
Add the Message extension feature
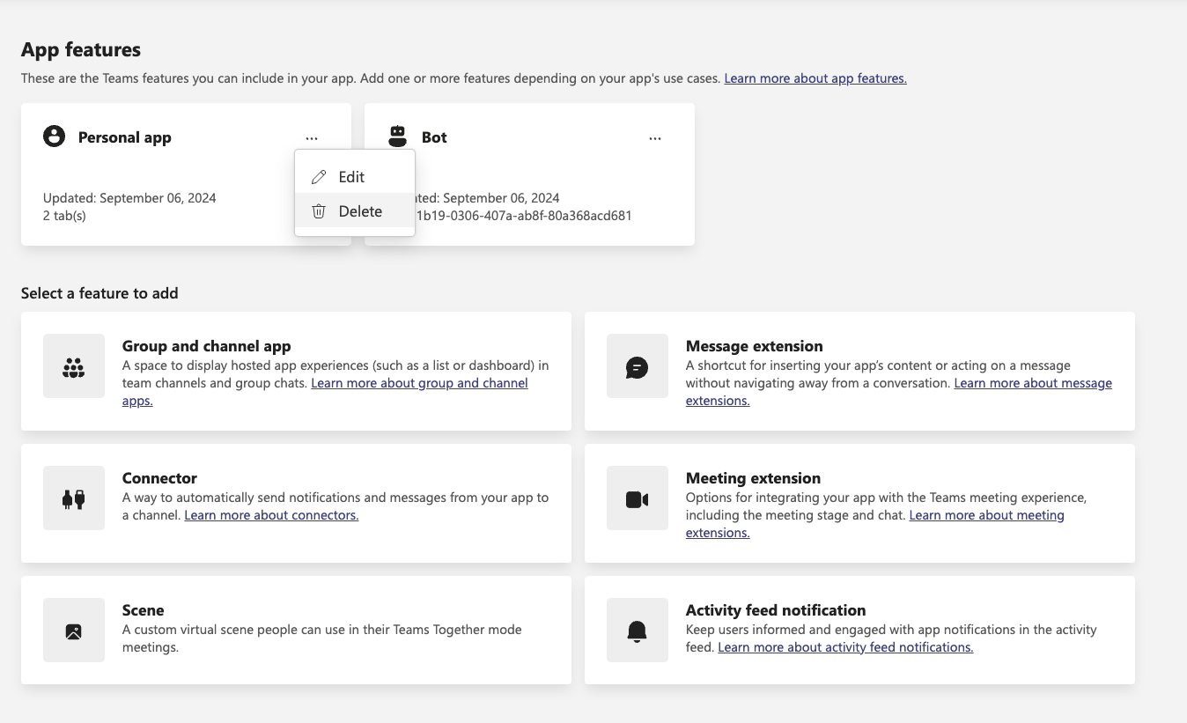click(x=859, y=371)
